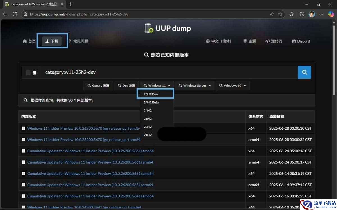Open the 下载 downloads page
The width and height of the screenshot is (337, 210).
[x=52, y=41]
